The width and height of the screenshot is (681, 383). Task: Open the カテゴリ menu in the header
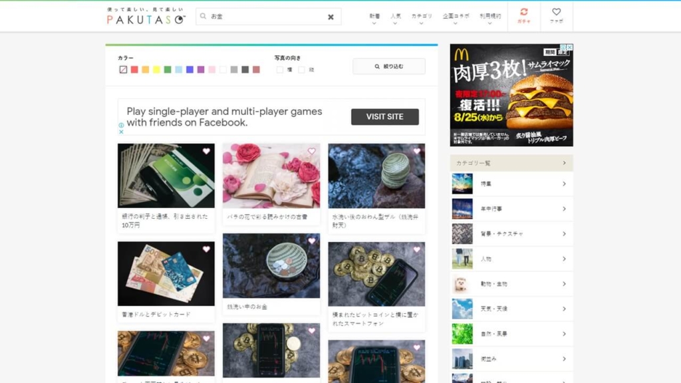(422, 18)
